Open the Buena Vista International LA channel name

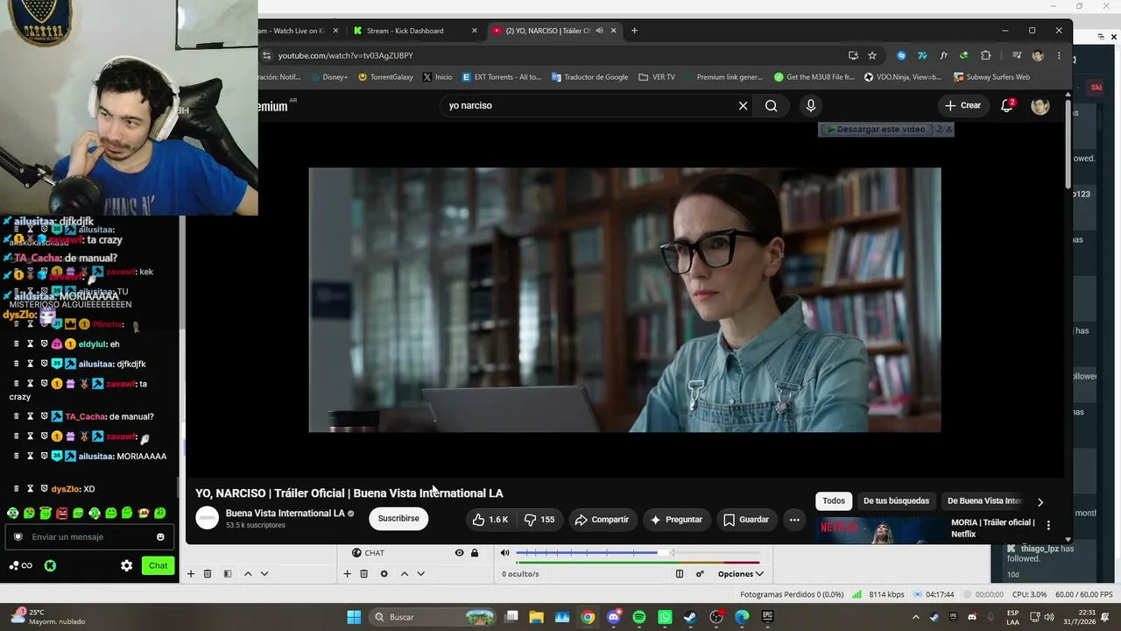(286, 513)
